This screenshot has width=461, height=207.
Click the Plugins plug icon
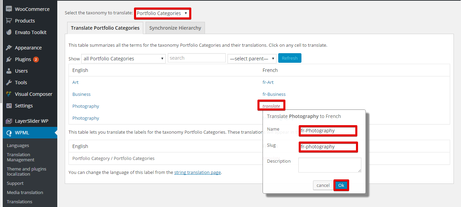(9, 59)
